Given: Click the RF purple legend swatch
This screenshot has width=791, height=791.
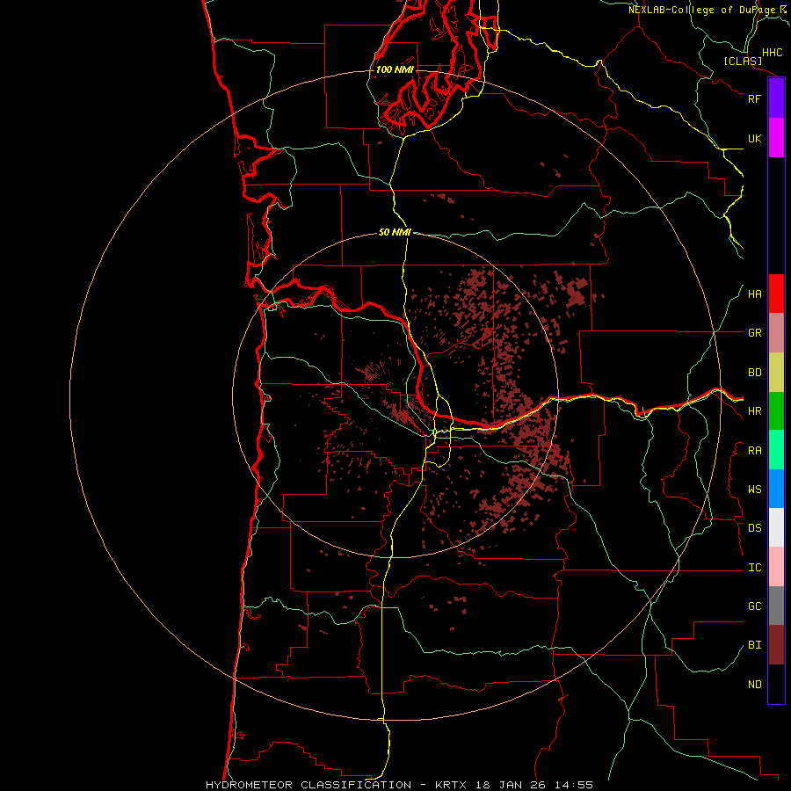Looking at the screenshot, I should tap(776, 98).
